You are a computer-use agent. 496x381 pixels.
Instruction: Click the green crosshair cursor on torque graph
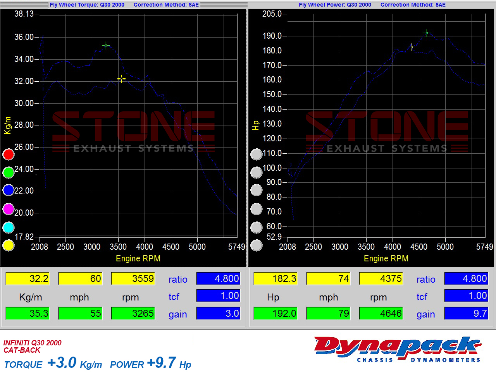(106, 46)
